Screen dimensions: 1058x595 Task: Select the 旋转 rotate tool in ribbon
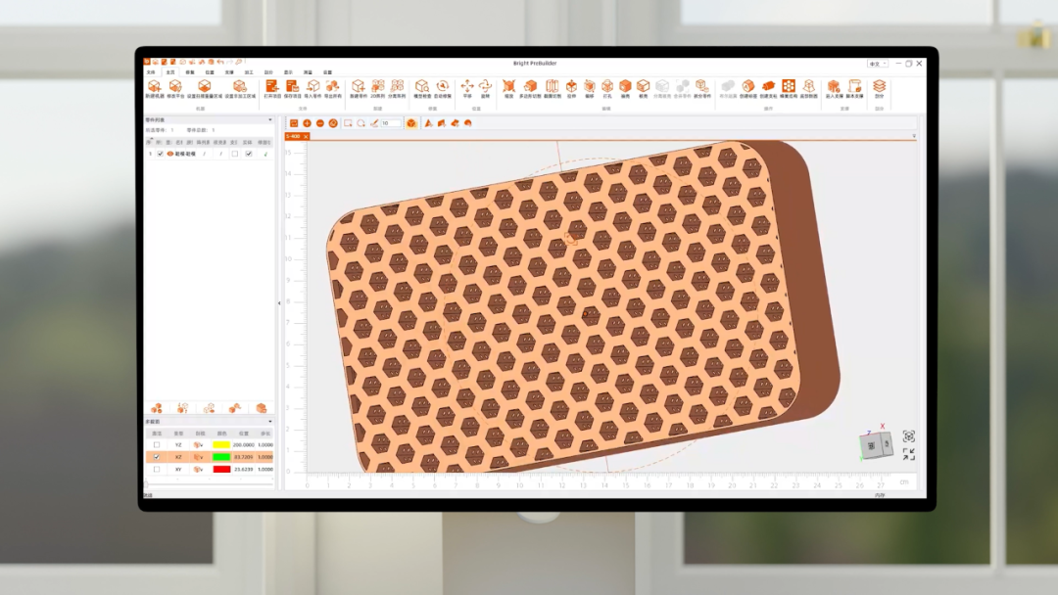(485, 87)
